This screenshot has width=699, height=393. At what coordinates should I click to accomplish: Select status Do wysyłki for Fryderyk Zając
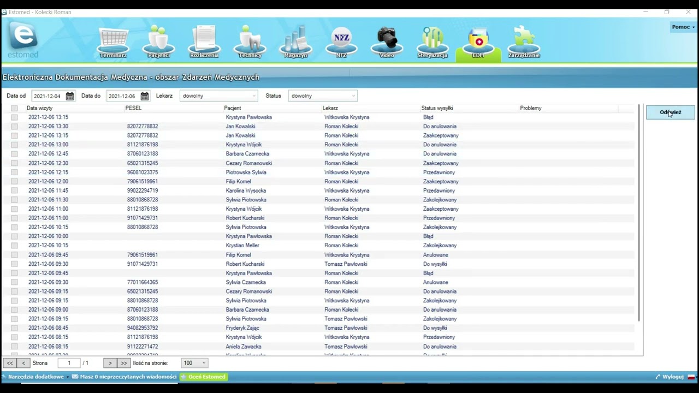point(435,328)
